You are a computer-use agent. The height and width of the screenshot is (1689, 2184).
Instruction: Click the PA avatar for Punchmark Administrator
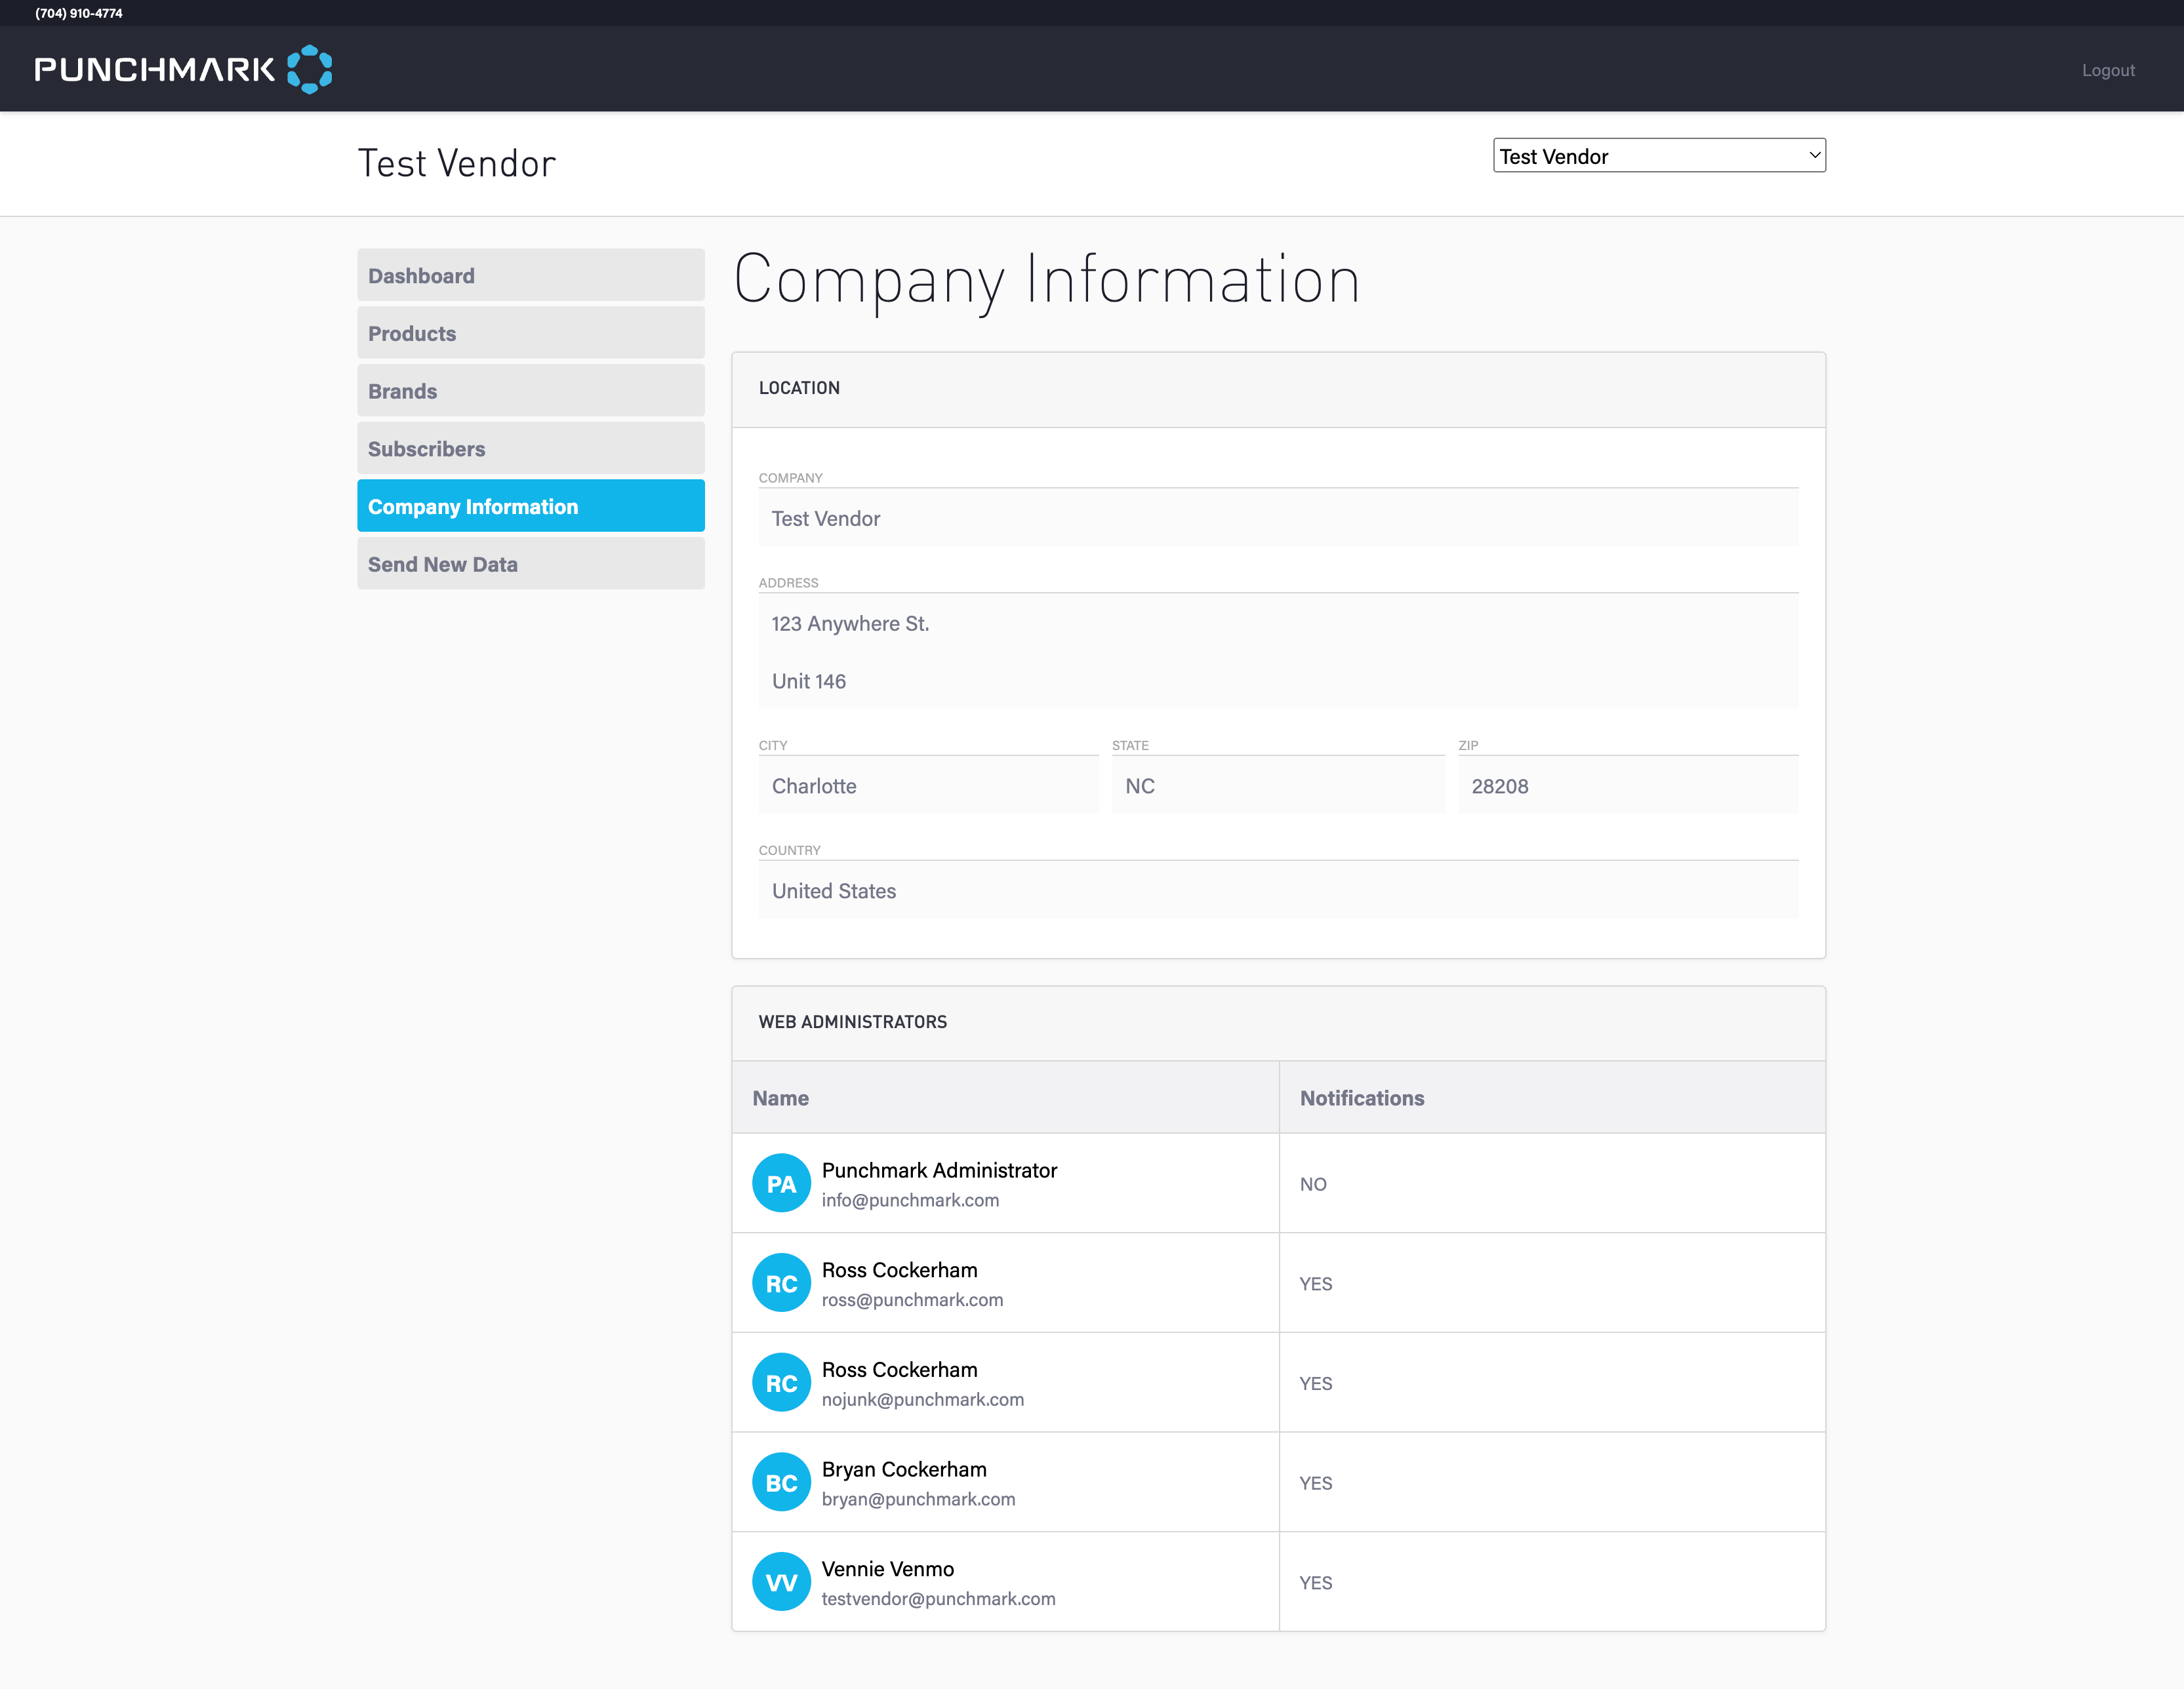[781, 1183]
